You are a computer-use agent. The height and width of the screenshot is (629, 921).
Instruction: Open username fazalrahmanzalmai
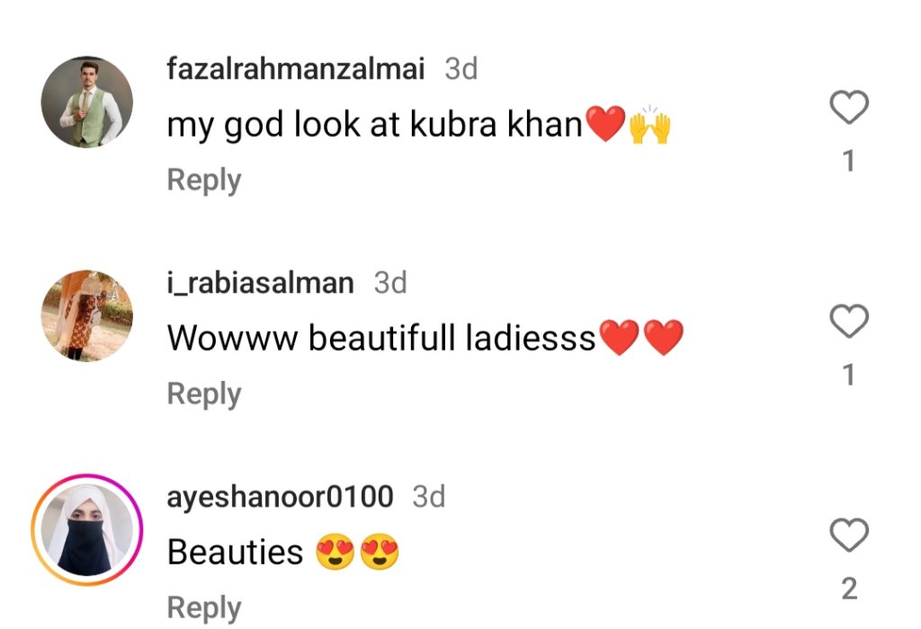[295, 69]
